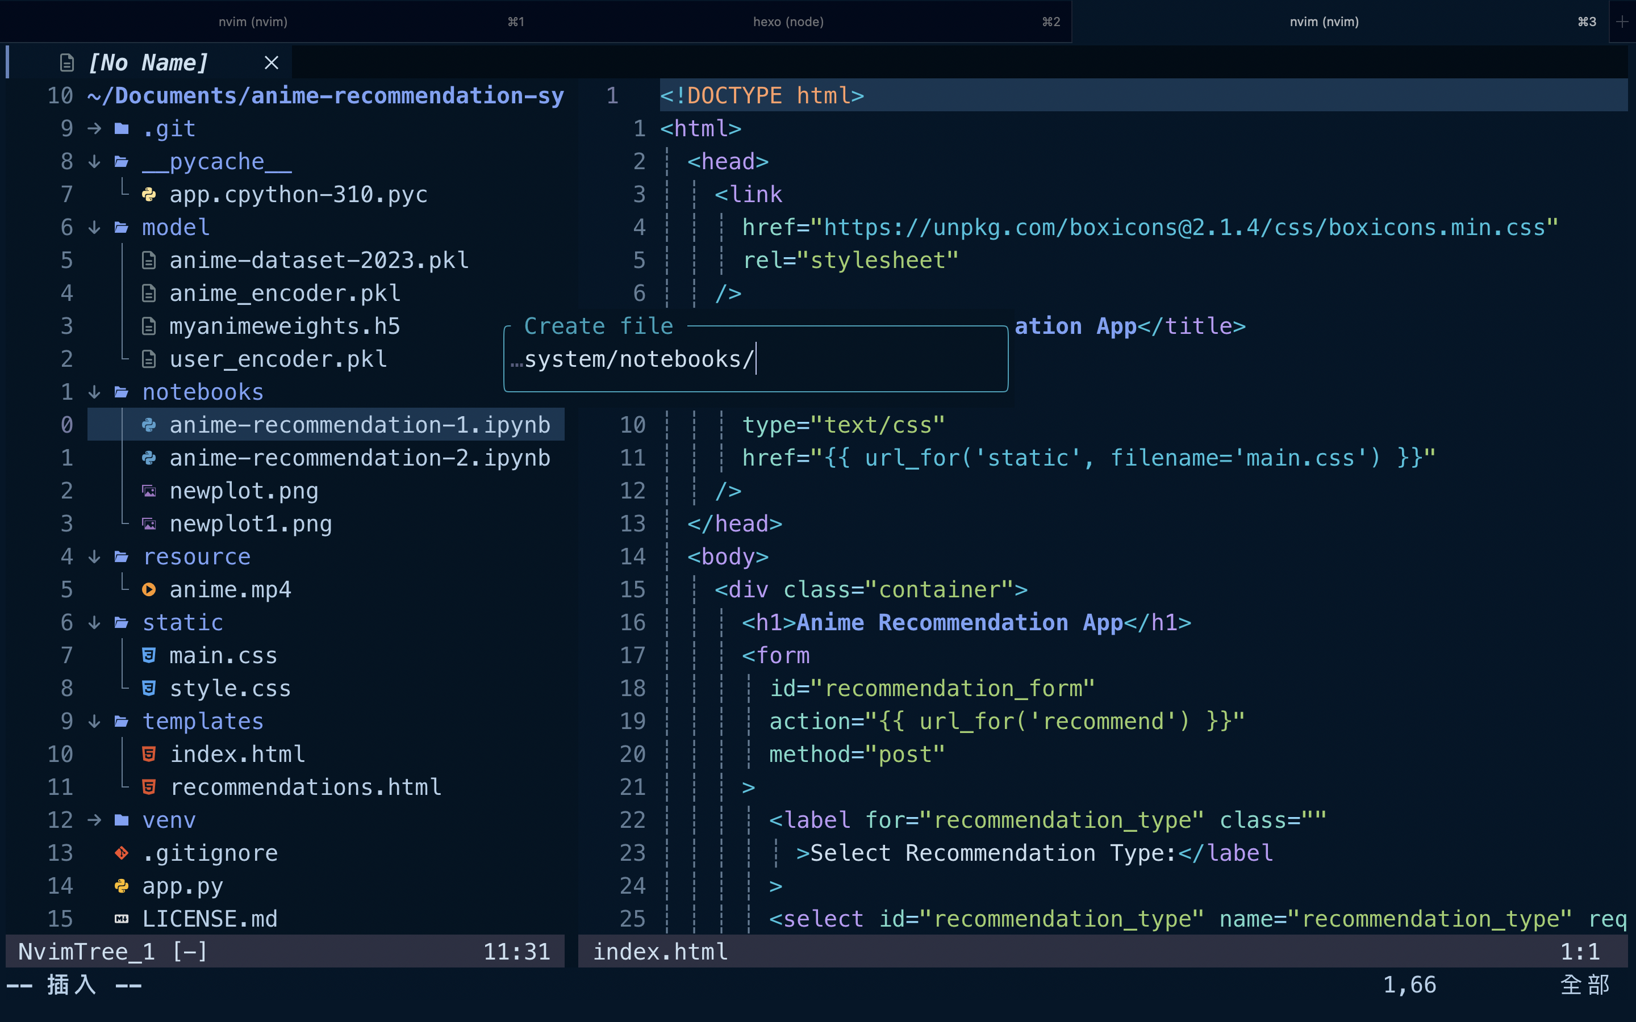Image resolution: width=1636 pixels, height=1022 pixels.
Task: Click the Python icon beside app.py
Action: tap(122, 886)
